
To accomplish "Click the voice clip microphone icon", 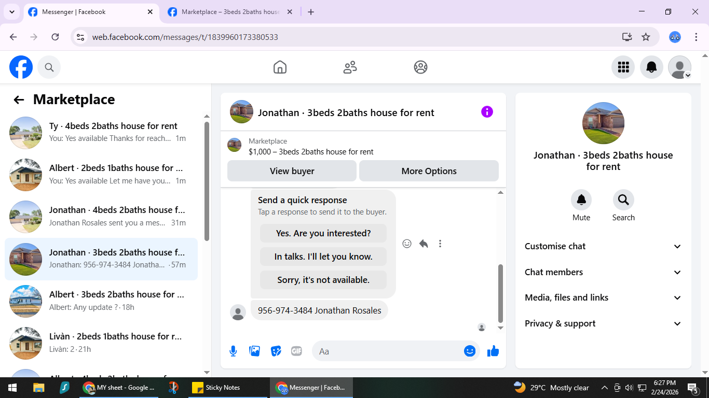I will pyautogui.click(x=233, y=351).
